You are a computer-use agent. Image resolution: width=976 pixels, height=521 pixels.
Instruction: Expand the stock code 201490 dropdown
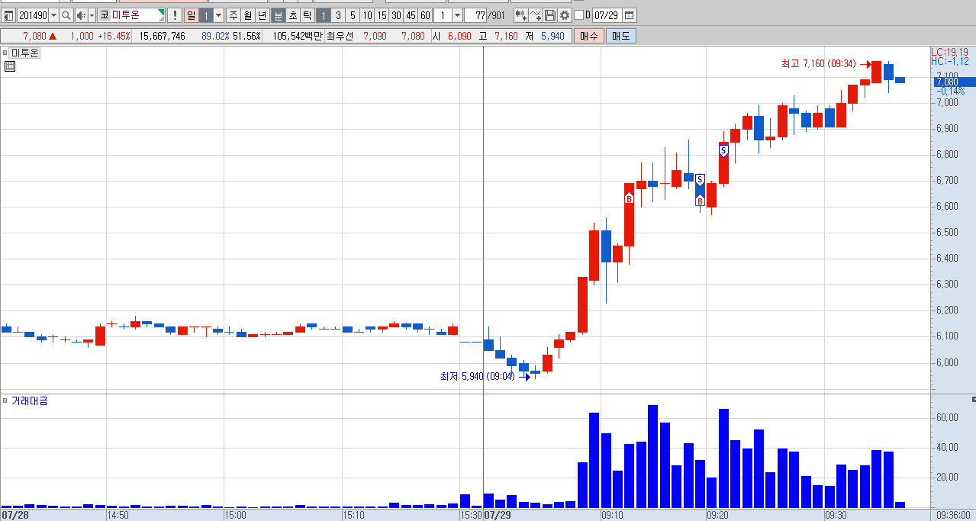tap(53, 15)
